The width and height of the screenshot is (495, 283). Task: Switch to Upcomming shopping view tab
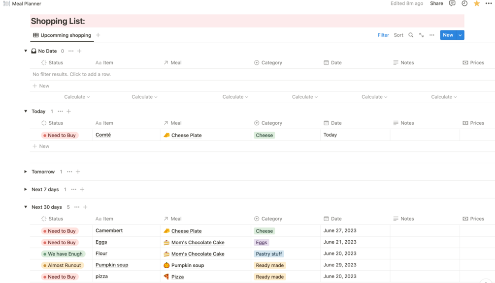click(62, 35)
